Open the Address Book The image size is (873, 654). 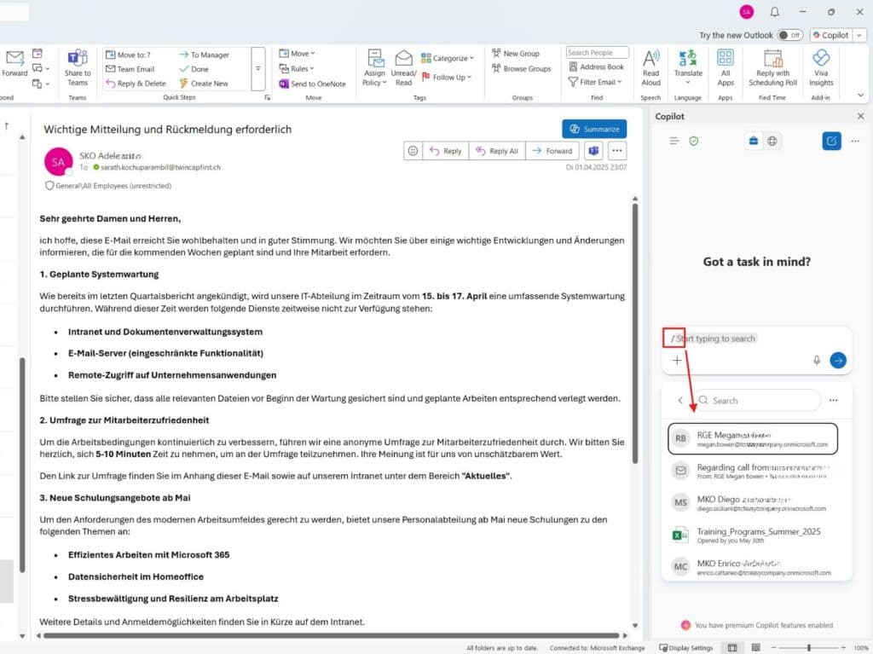(x=596, y=67)
